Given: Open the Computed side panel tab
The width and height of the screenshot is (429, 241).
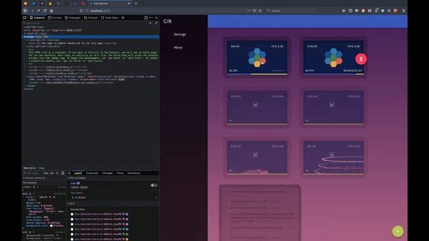Looking at the screenshot, I should tap(92, 173).
